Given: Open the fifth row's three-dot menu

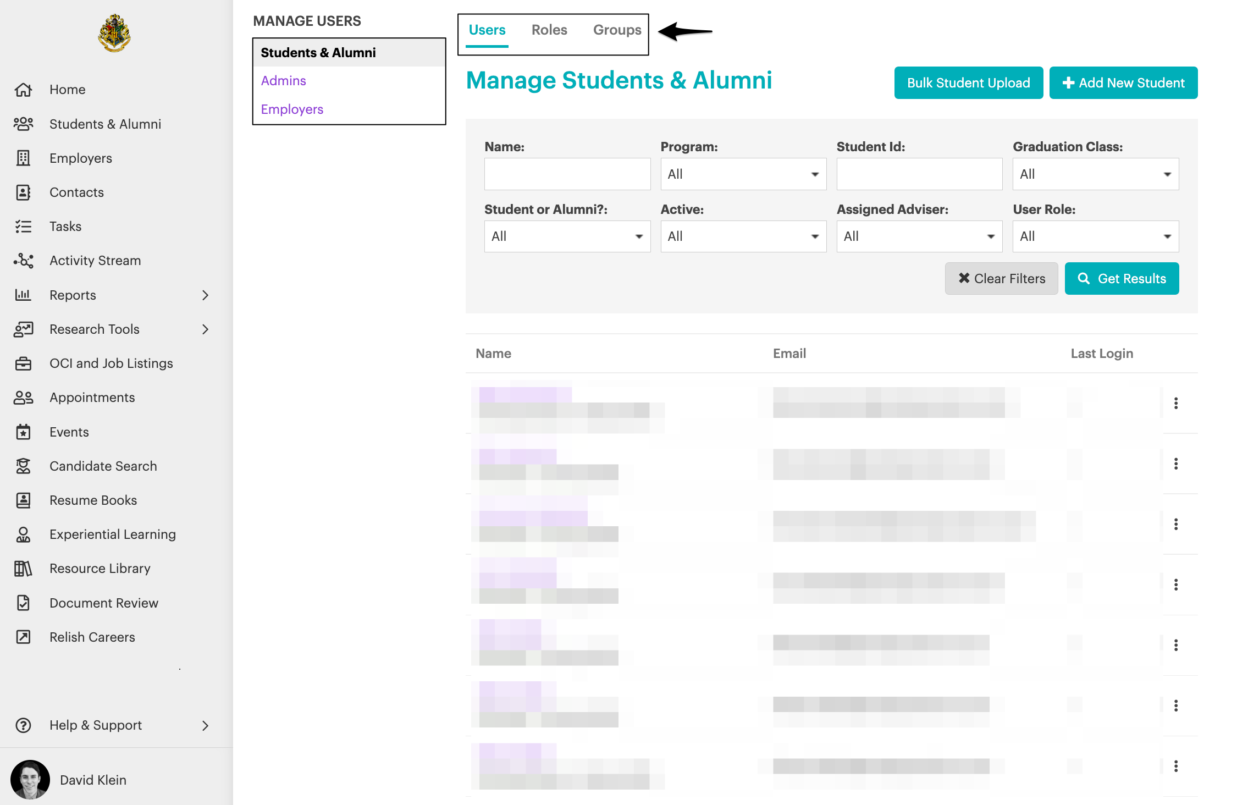Looking at the screenshot, I should click(x=1176, y=645).
